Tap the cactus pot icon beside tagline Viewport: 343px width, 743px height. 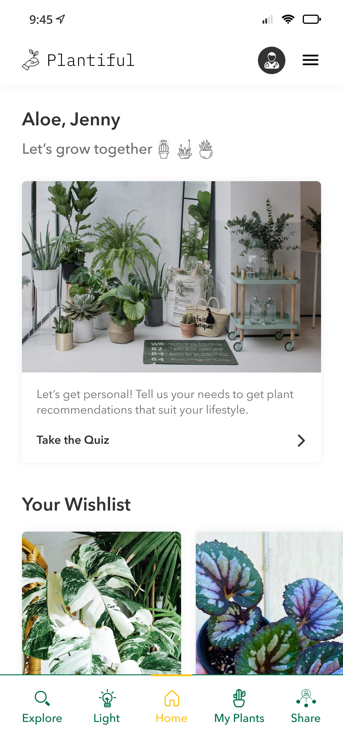pyautogui.click(x=164, y=149)
